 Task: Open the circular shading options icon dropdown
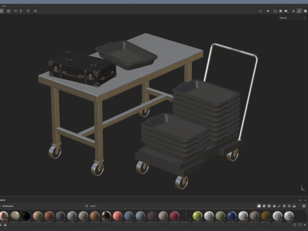[280, 11]
